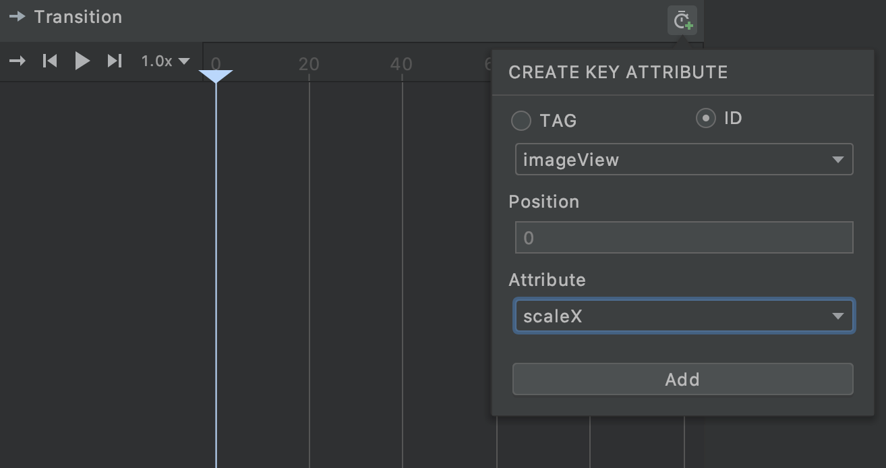The image size is (886, 468).
Task: Open the 1.0x playback speed dropdown
Action: tap(165, 61)
